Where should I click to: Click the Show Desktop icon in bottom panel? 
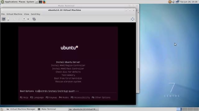pyautogui.click(x=2, y=109)
